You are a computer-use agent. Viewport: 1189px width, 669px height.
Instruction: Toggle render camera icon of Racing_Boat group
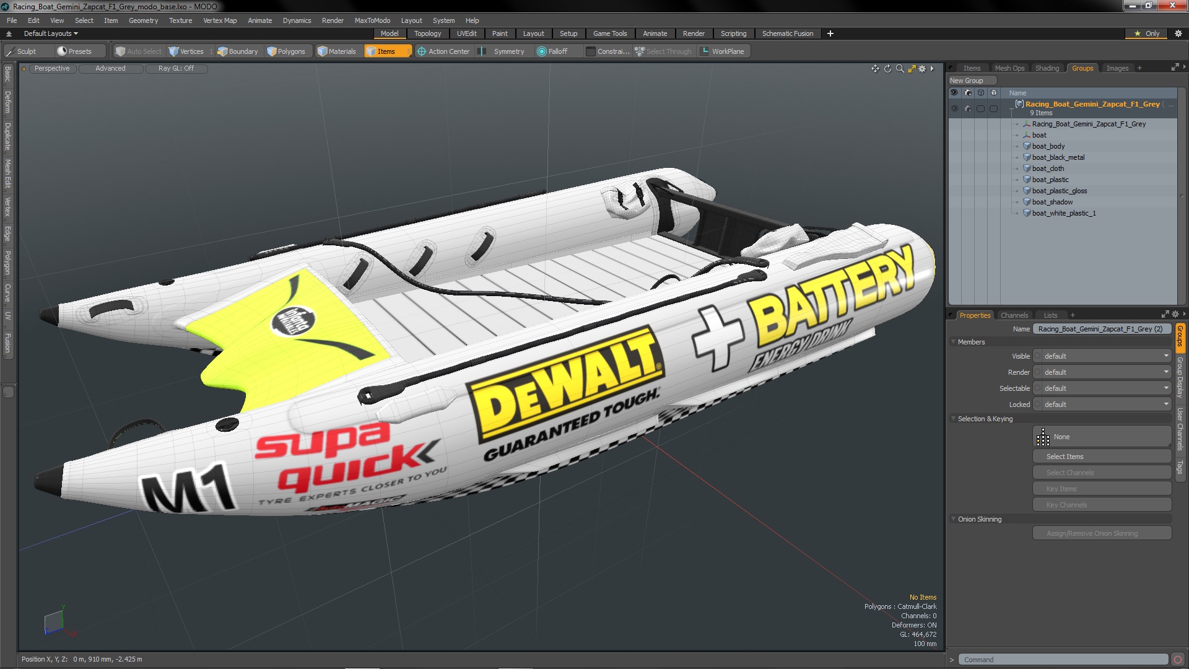[967, 108]
